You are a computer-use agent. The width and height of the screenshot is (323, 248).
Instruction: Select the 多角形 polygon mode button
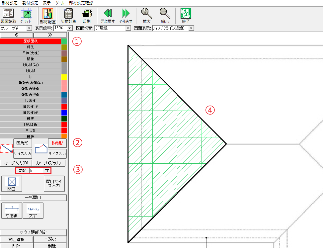pos(57,143)
